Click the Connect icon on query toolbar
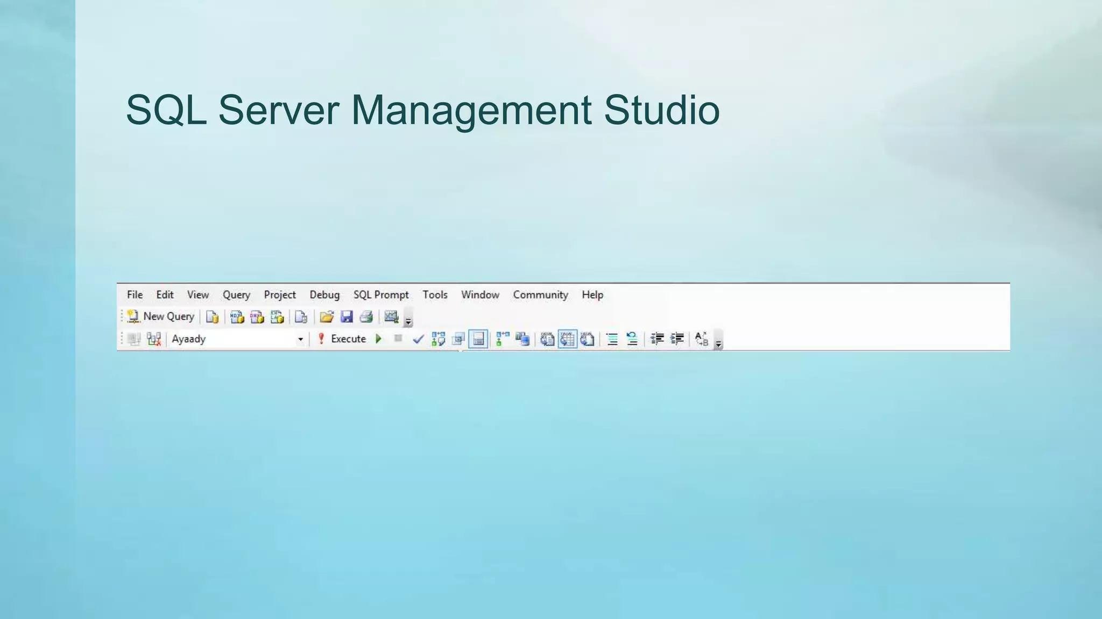Image resolution: width=1102 pixels, height=619 pixels. pos(134,339)
